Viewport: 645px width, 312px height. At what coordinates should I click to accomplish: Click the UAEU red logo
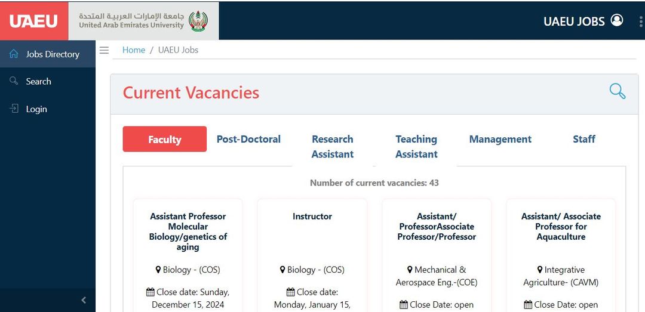34,21
